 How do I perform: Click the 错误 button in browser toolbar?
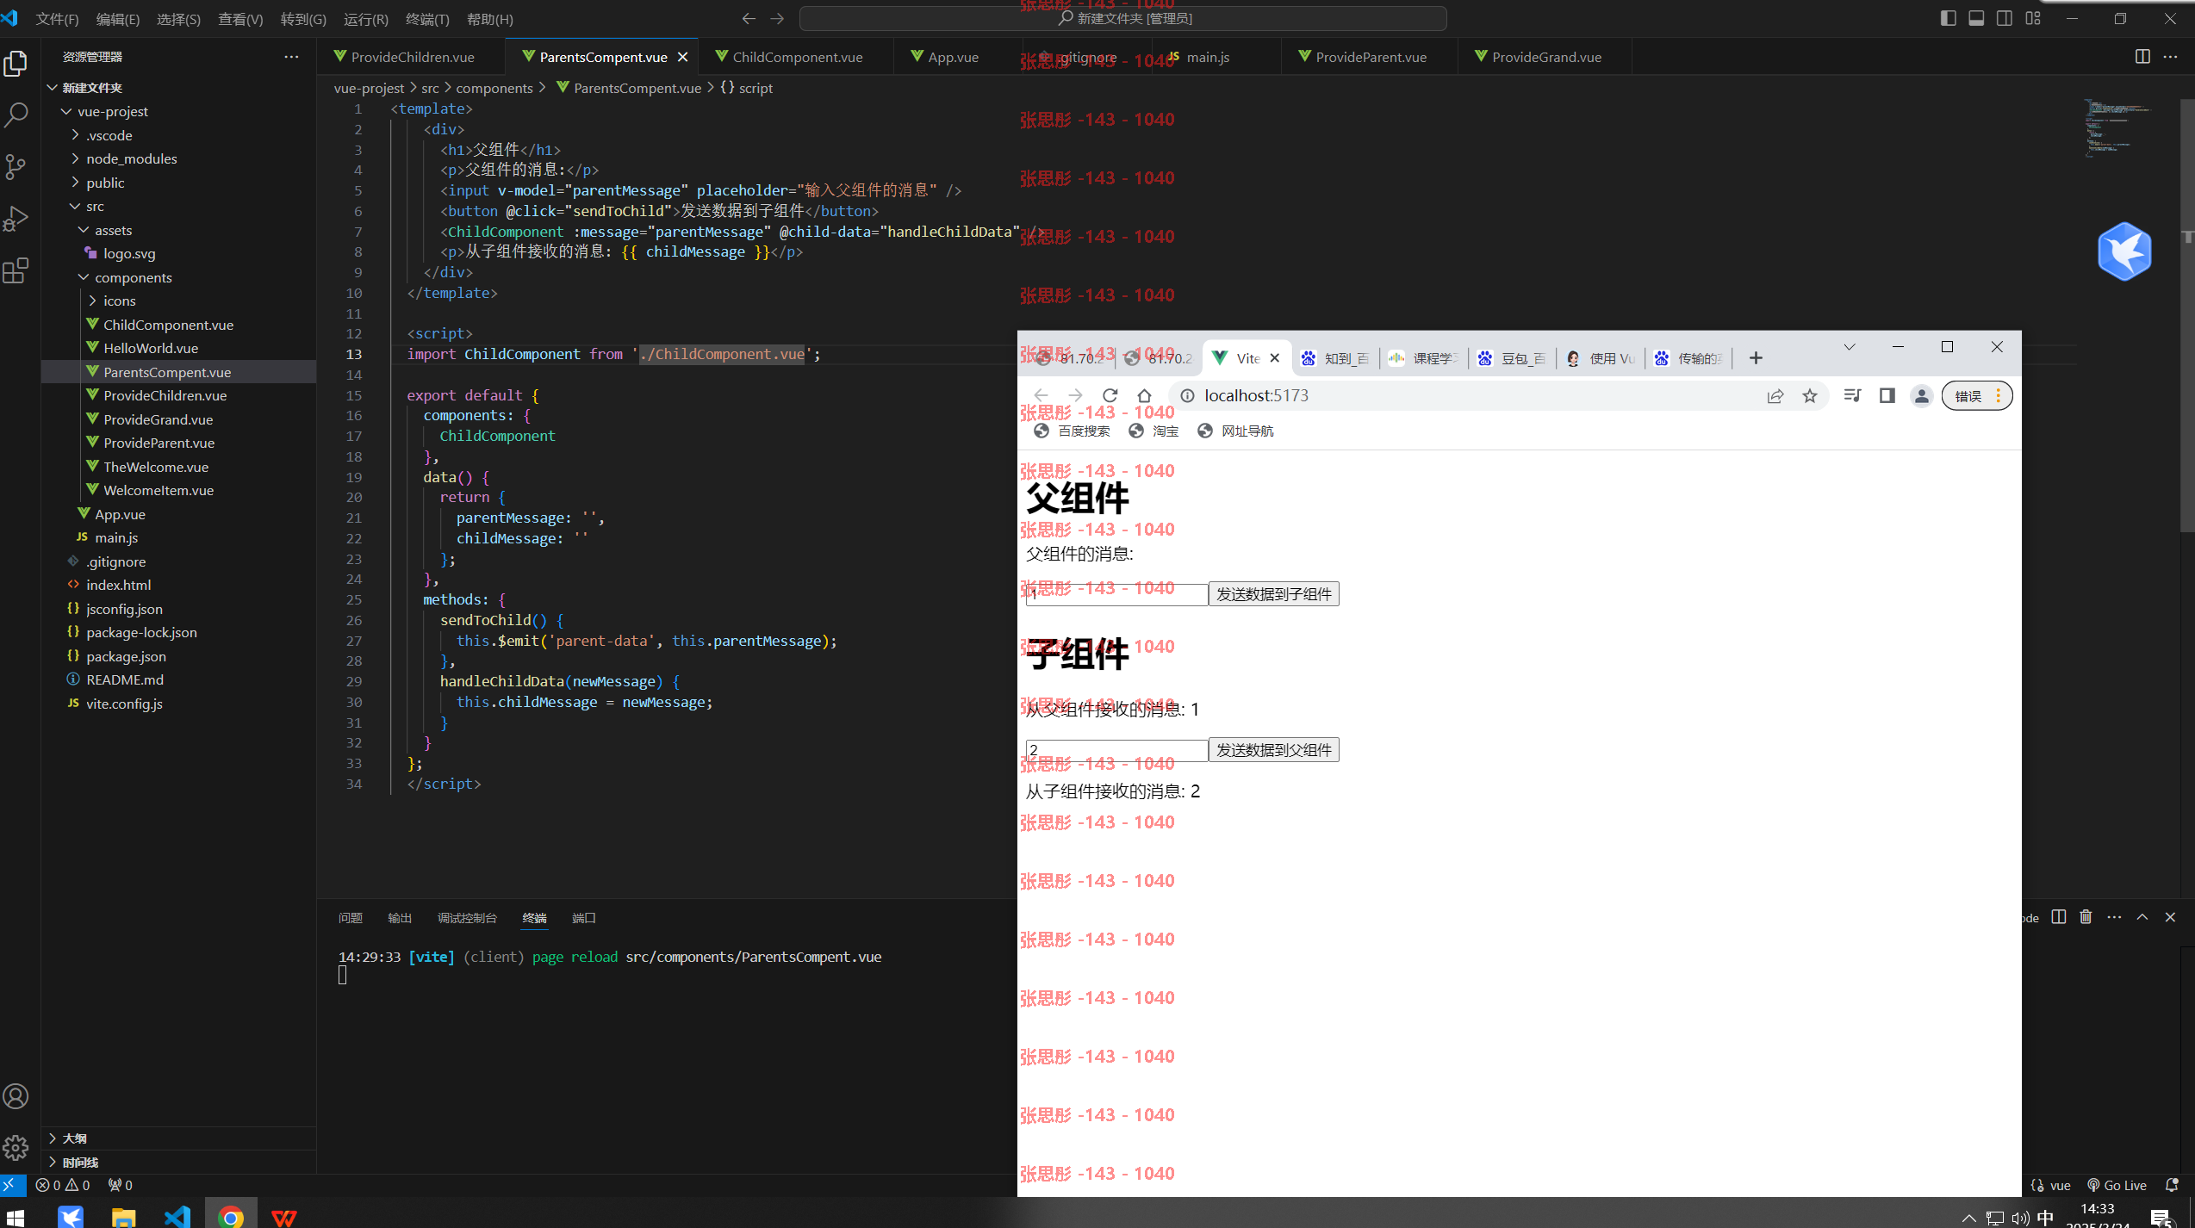point(1977,395)
